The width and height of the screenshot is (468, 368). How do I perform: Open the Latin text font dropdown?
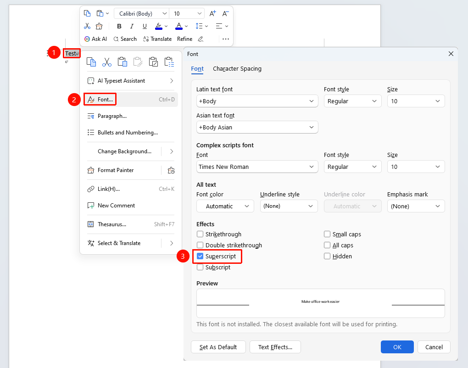click(257, 101)
